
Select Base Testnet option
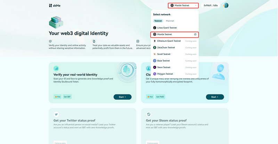point(175,61)
